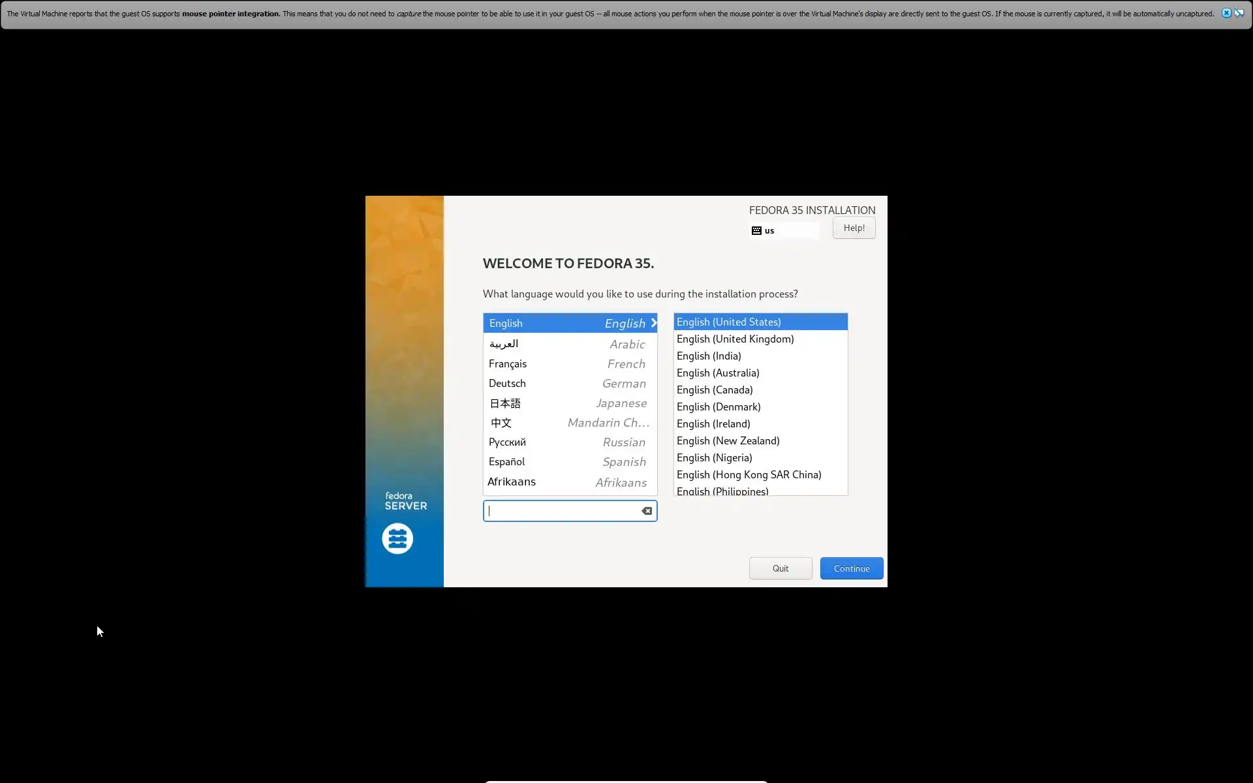The image size is (1253, 783).
Task: Choose Deutsch (German) as the language
Action: (x=569, y=383)
